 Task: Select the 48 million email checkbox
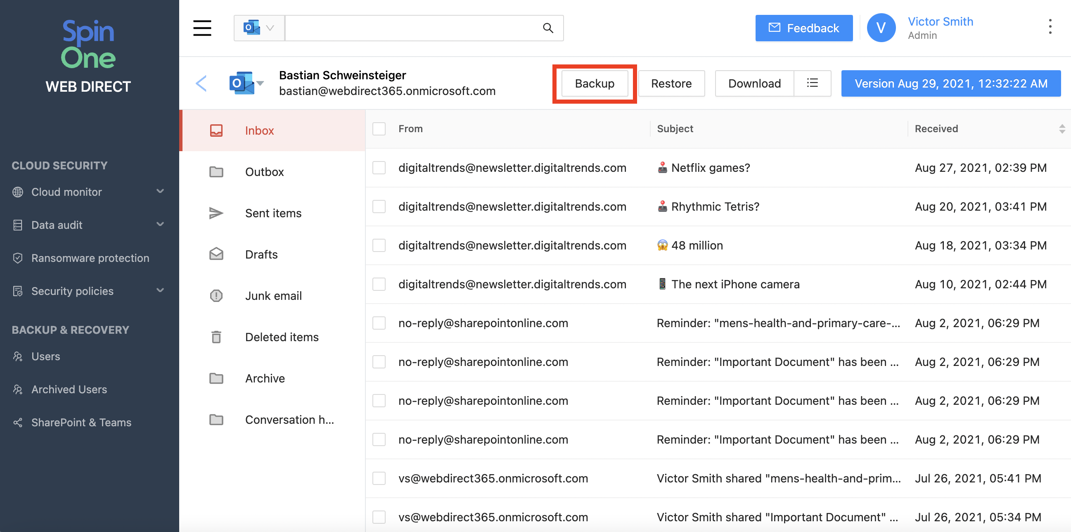pos(379,245)
